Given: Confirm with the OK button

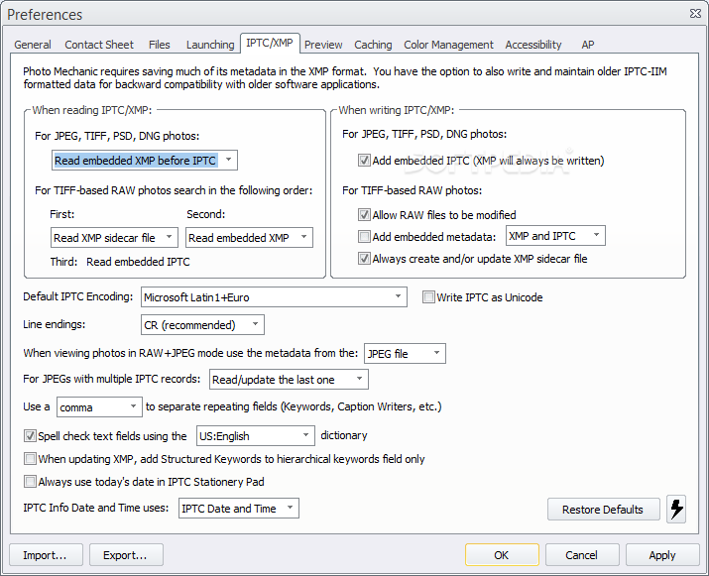Looking at the screenshot, I should (502, 555).
